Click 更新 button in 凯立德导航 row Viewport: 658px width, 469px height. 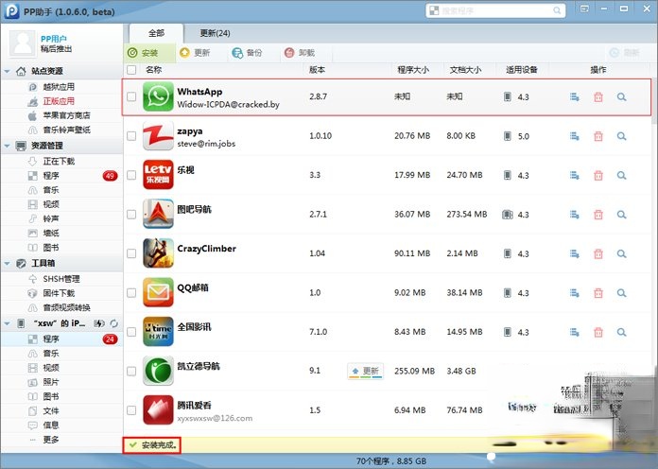(365, 372)
